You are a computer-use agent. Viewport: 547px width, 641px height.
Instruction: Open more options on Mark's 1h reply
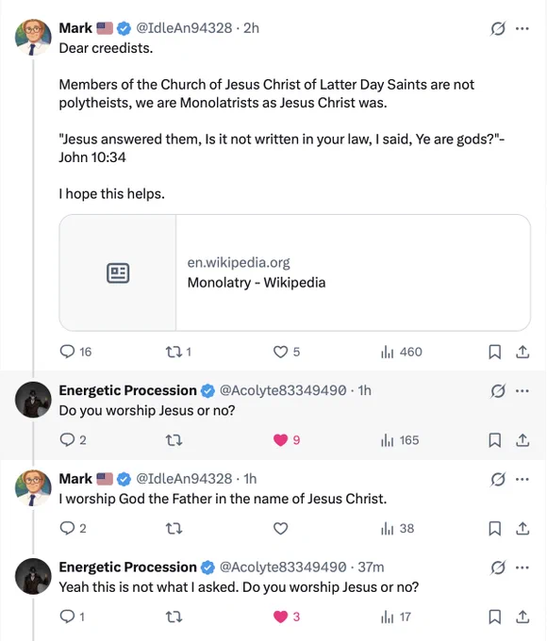(x=522, y=479)
